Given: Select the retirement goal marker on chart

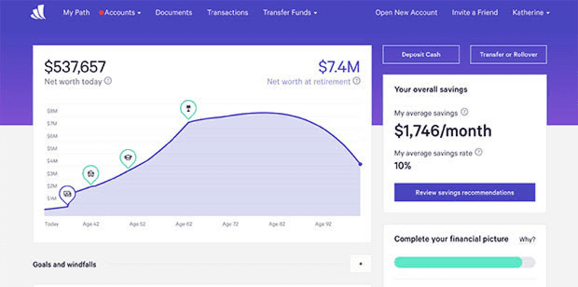Looking at the screenshot, I should 189,110.
